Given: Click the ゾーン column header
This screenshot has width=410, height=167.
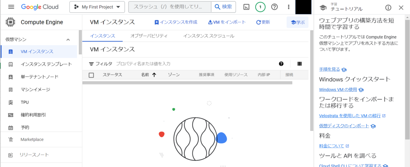Looking at the screenshot, I should (x=174, y=75).
